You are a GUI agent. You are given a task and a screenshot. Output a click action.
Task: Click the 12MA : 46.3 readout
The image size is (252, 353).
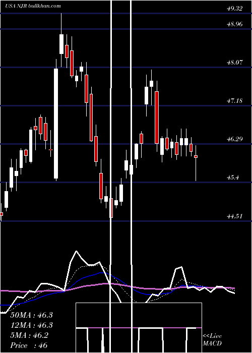[31, 325]
